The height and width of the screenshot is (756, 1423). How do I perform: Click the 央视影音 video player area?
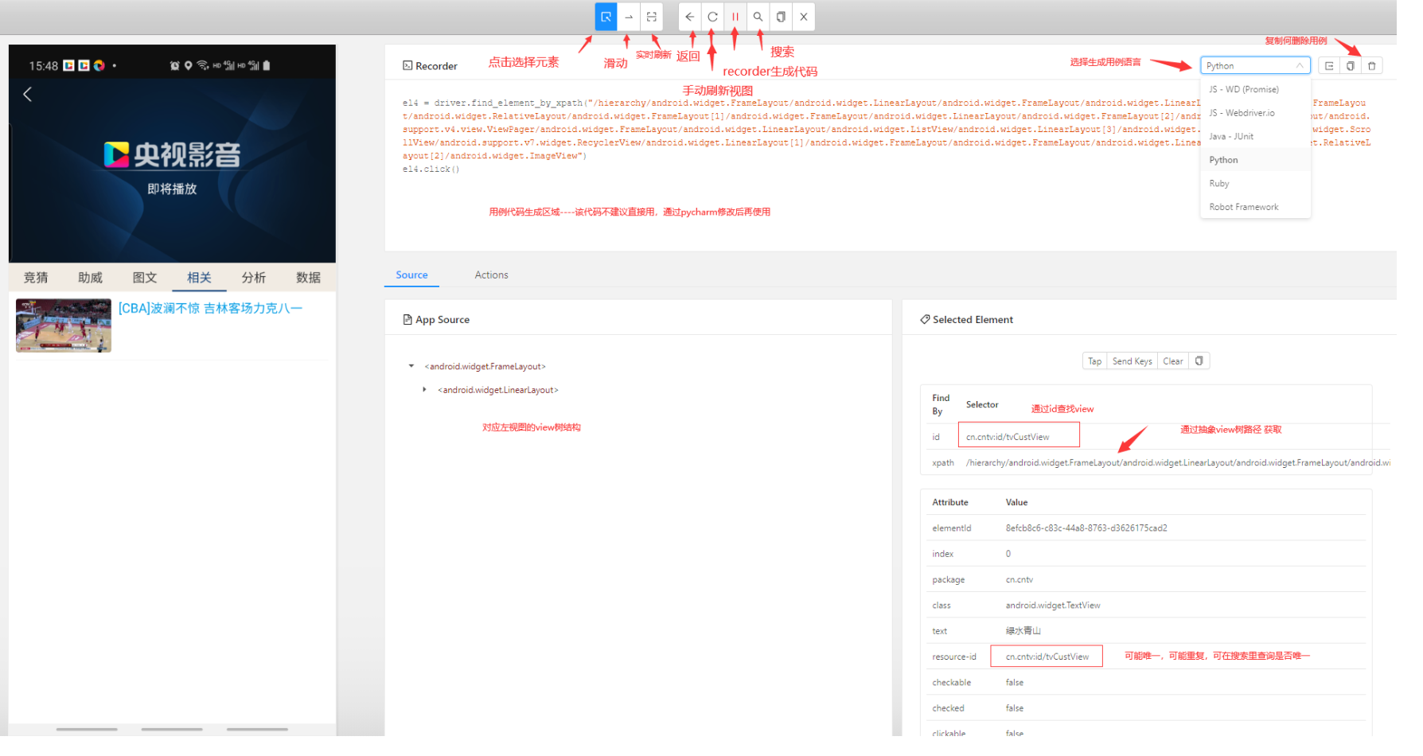point(172,170)
